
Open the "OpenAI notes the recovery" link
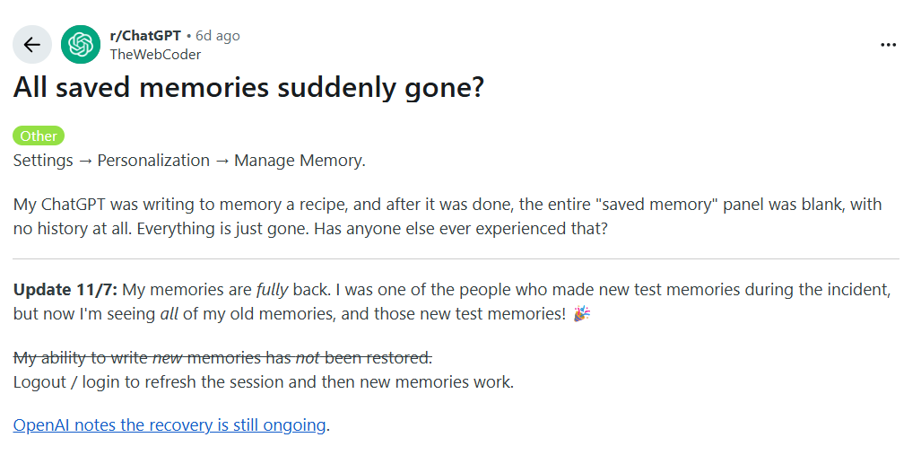(x=169, y=424)
